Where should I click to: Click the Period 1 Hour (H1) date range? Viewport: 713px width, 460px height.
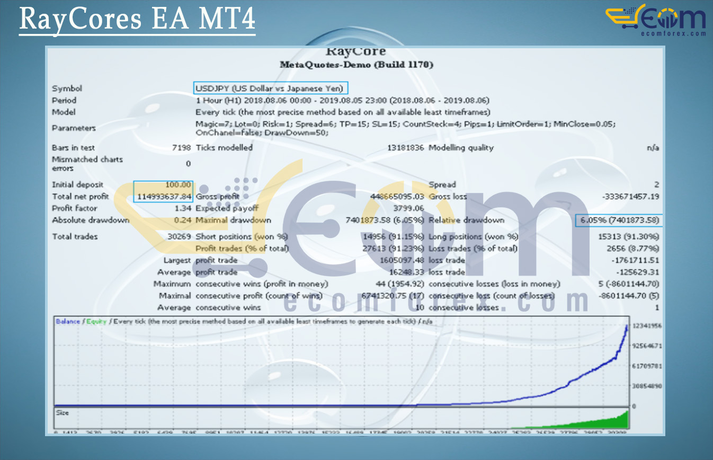tap(342, 100)
